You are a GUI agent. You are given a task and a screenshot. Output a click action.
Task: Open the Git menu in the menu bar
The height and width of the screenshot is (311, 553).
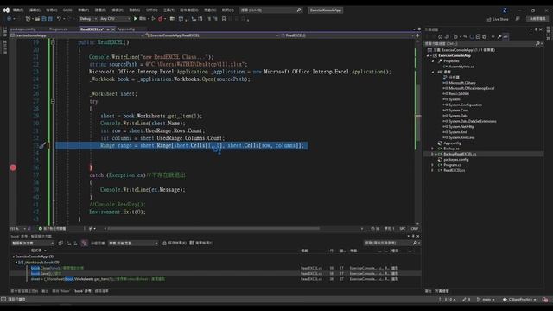click(x=67, y=10)
